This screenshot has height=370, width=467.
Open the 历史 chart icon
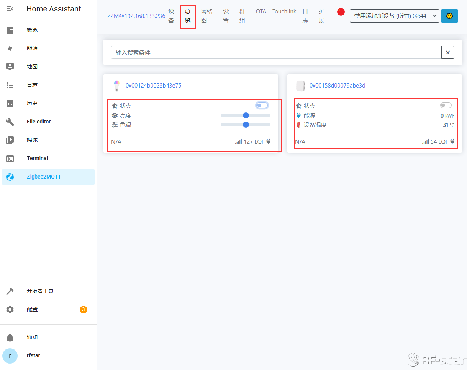[10, 104]
